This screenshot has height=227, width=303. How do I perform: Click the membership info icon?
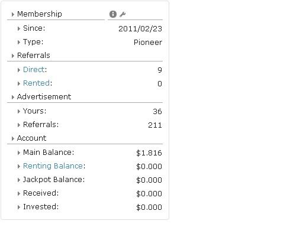(113, 14)
